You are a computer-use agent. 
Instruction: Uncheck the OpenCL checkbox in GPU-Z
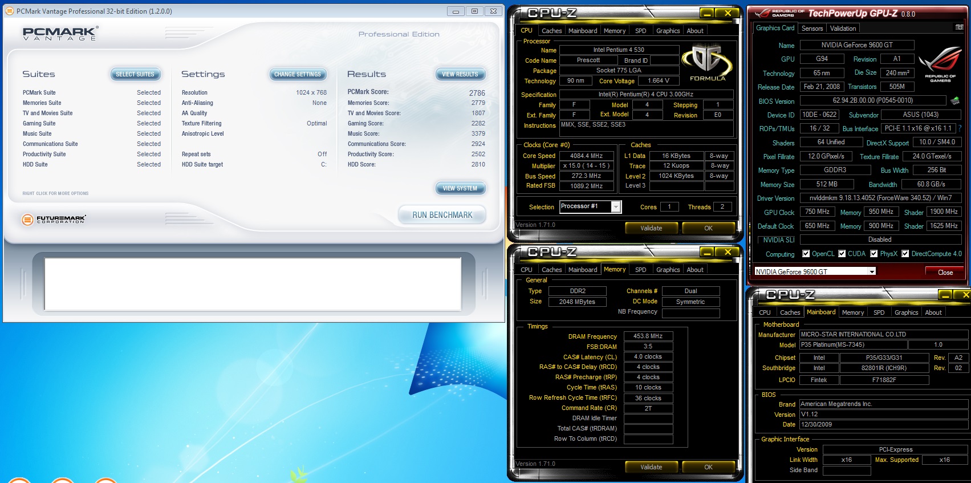point(806,254)
